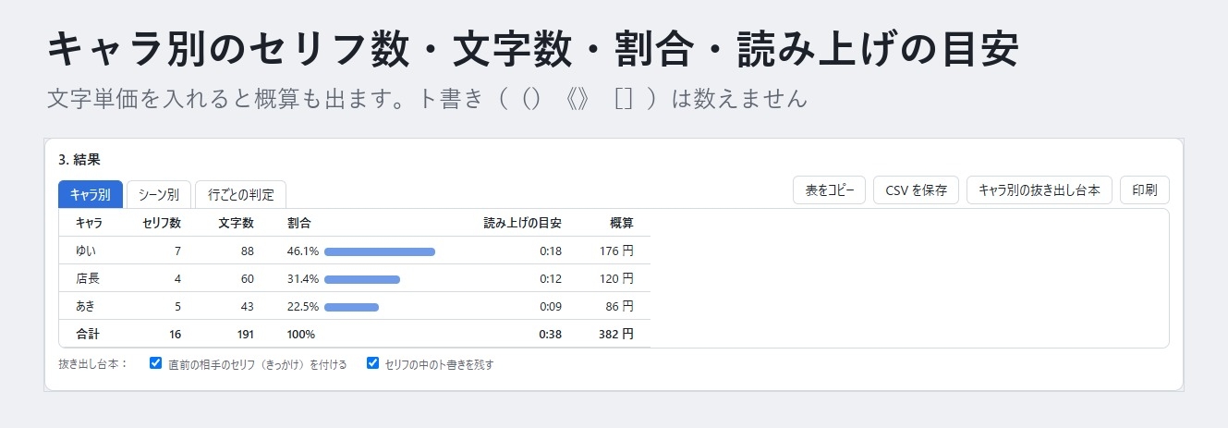Image resolution: width=1228 pixels, height=428 pixels.
Task: Click the 191 total character count
Action: pos(245,334)
